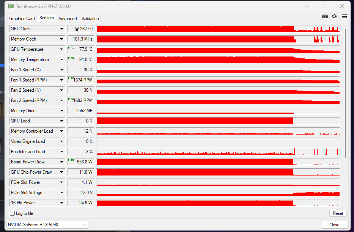The image size is (354, 232).
Task: Click the screenshot camera icon
Action: tap(324, 17)
